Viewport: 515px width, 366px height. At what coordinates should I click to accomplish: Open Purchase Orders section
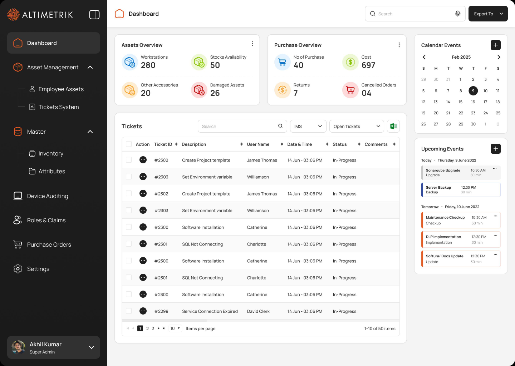[42, 244]
